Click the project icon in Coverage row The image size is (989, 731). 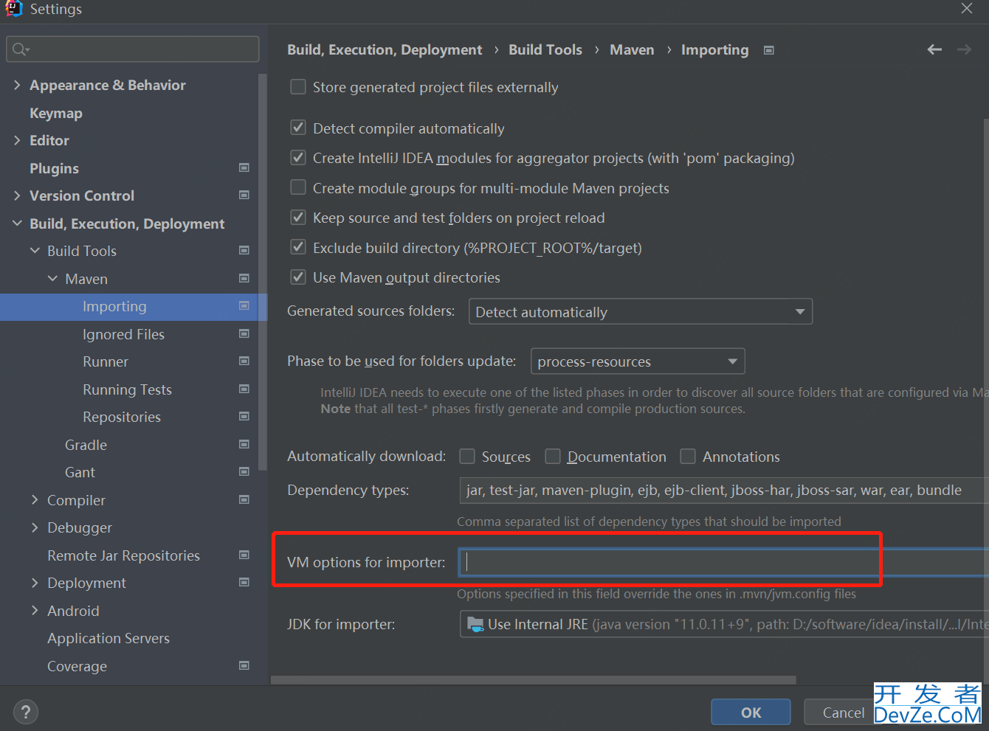(x=244, y=665)
